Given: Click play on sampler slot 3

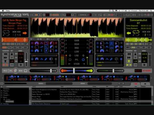Looking at the screenshot, I should tap(63, 77).
